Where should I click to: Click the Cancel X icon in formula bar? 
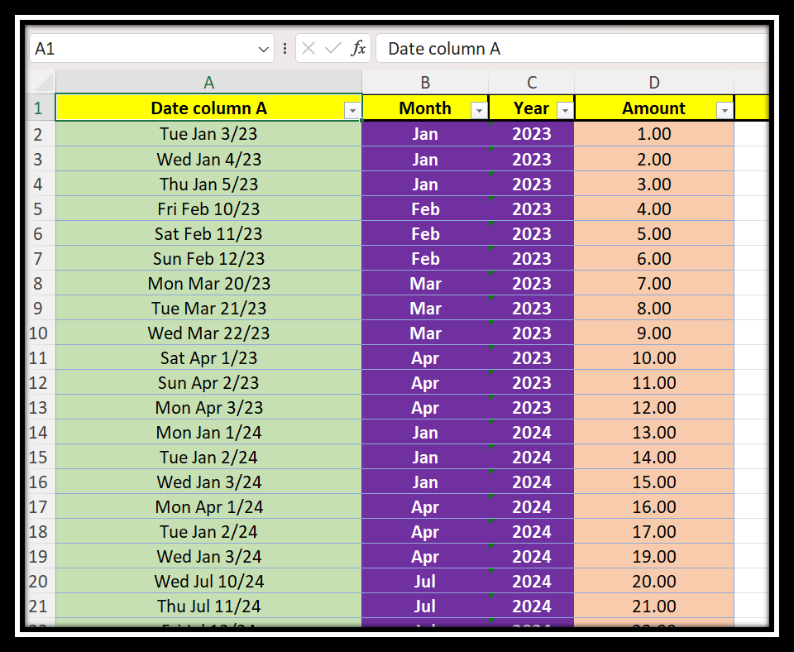pos(309,48)
